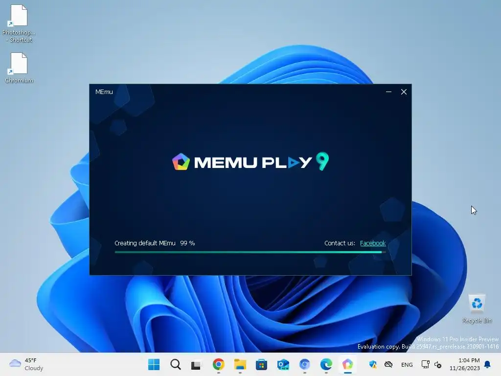Open network settings tray icon

(425, 364)
